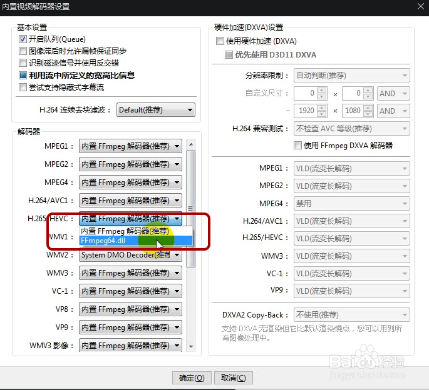Click the 取消(C) button
Viewport: 429px width, 390px height.
tap(234, 378)
